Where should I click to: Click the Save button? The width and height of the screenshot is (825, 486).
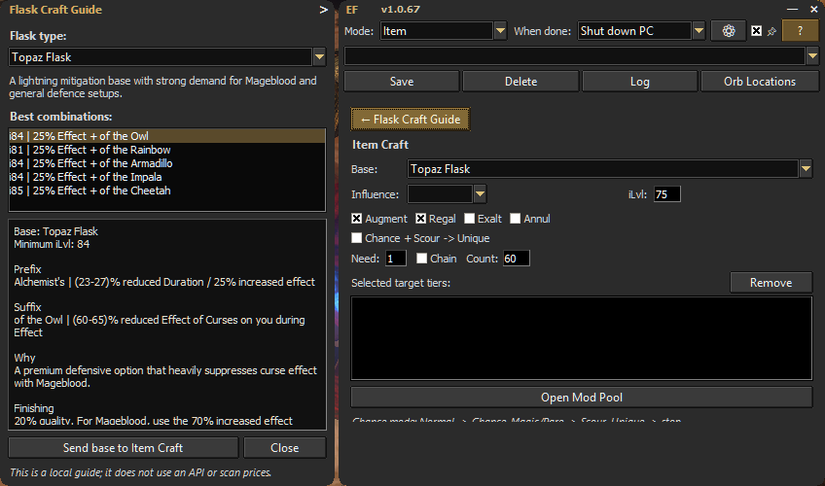pos(402,82)
